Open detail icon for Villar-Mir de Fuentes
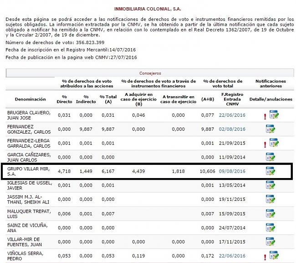The image size is (296, 263). (x=270, y=242)
